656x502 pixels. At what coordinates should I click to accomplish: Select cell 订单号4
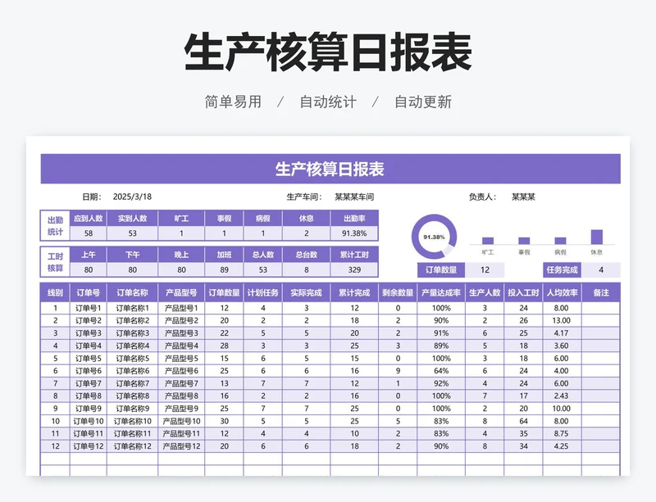point(89,346)
